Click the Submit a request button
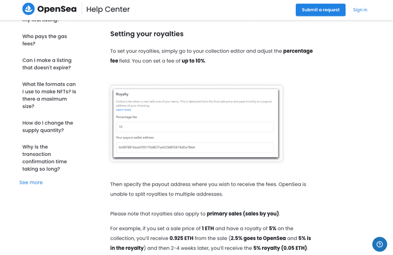393x255 pixels. tap(320, 10)
